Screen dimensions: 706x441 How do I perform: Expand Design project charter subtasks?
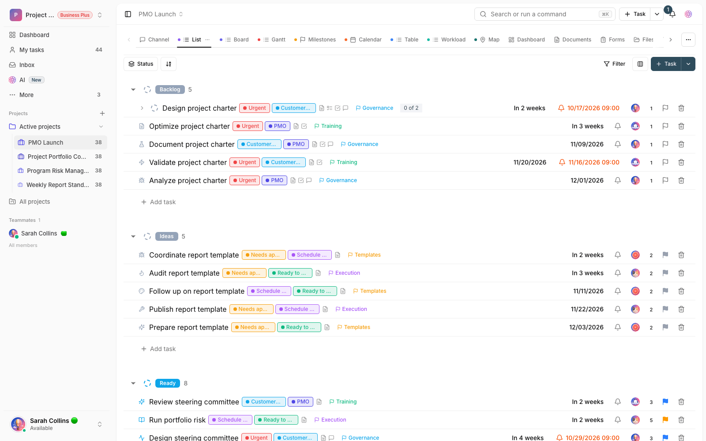pos(142,108)
